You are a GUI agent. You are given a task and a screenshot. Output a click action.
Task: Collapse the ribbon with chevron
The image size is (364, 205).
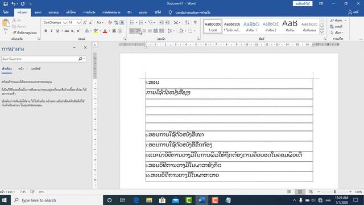(361, 39)
